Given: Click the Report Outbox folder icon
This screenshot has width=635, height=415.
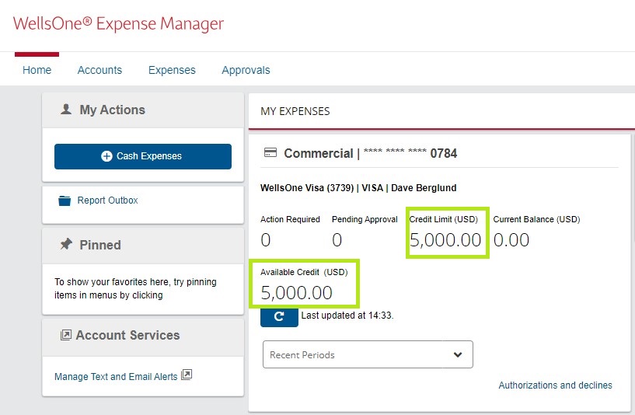Looking at the screenshot, I should pos(65,201).
